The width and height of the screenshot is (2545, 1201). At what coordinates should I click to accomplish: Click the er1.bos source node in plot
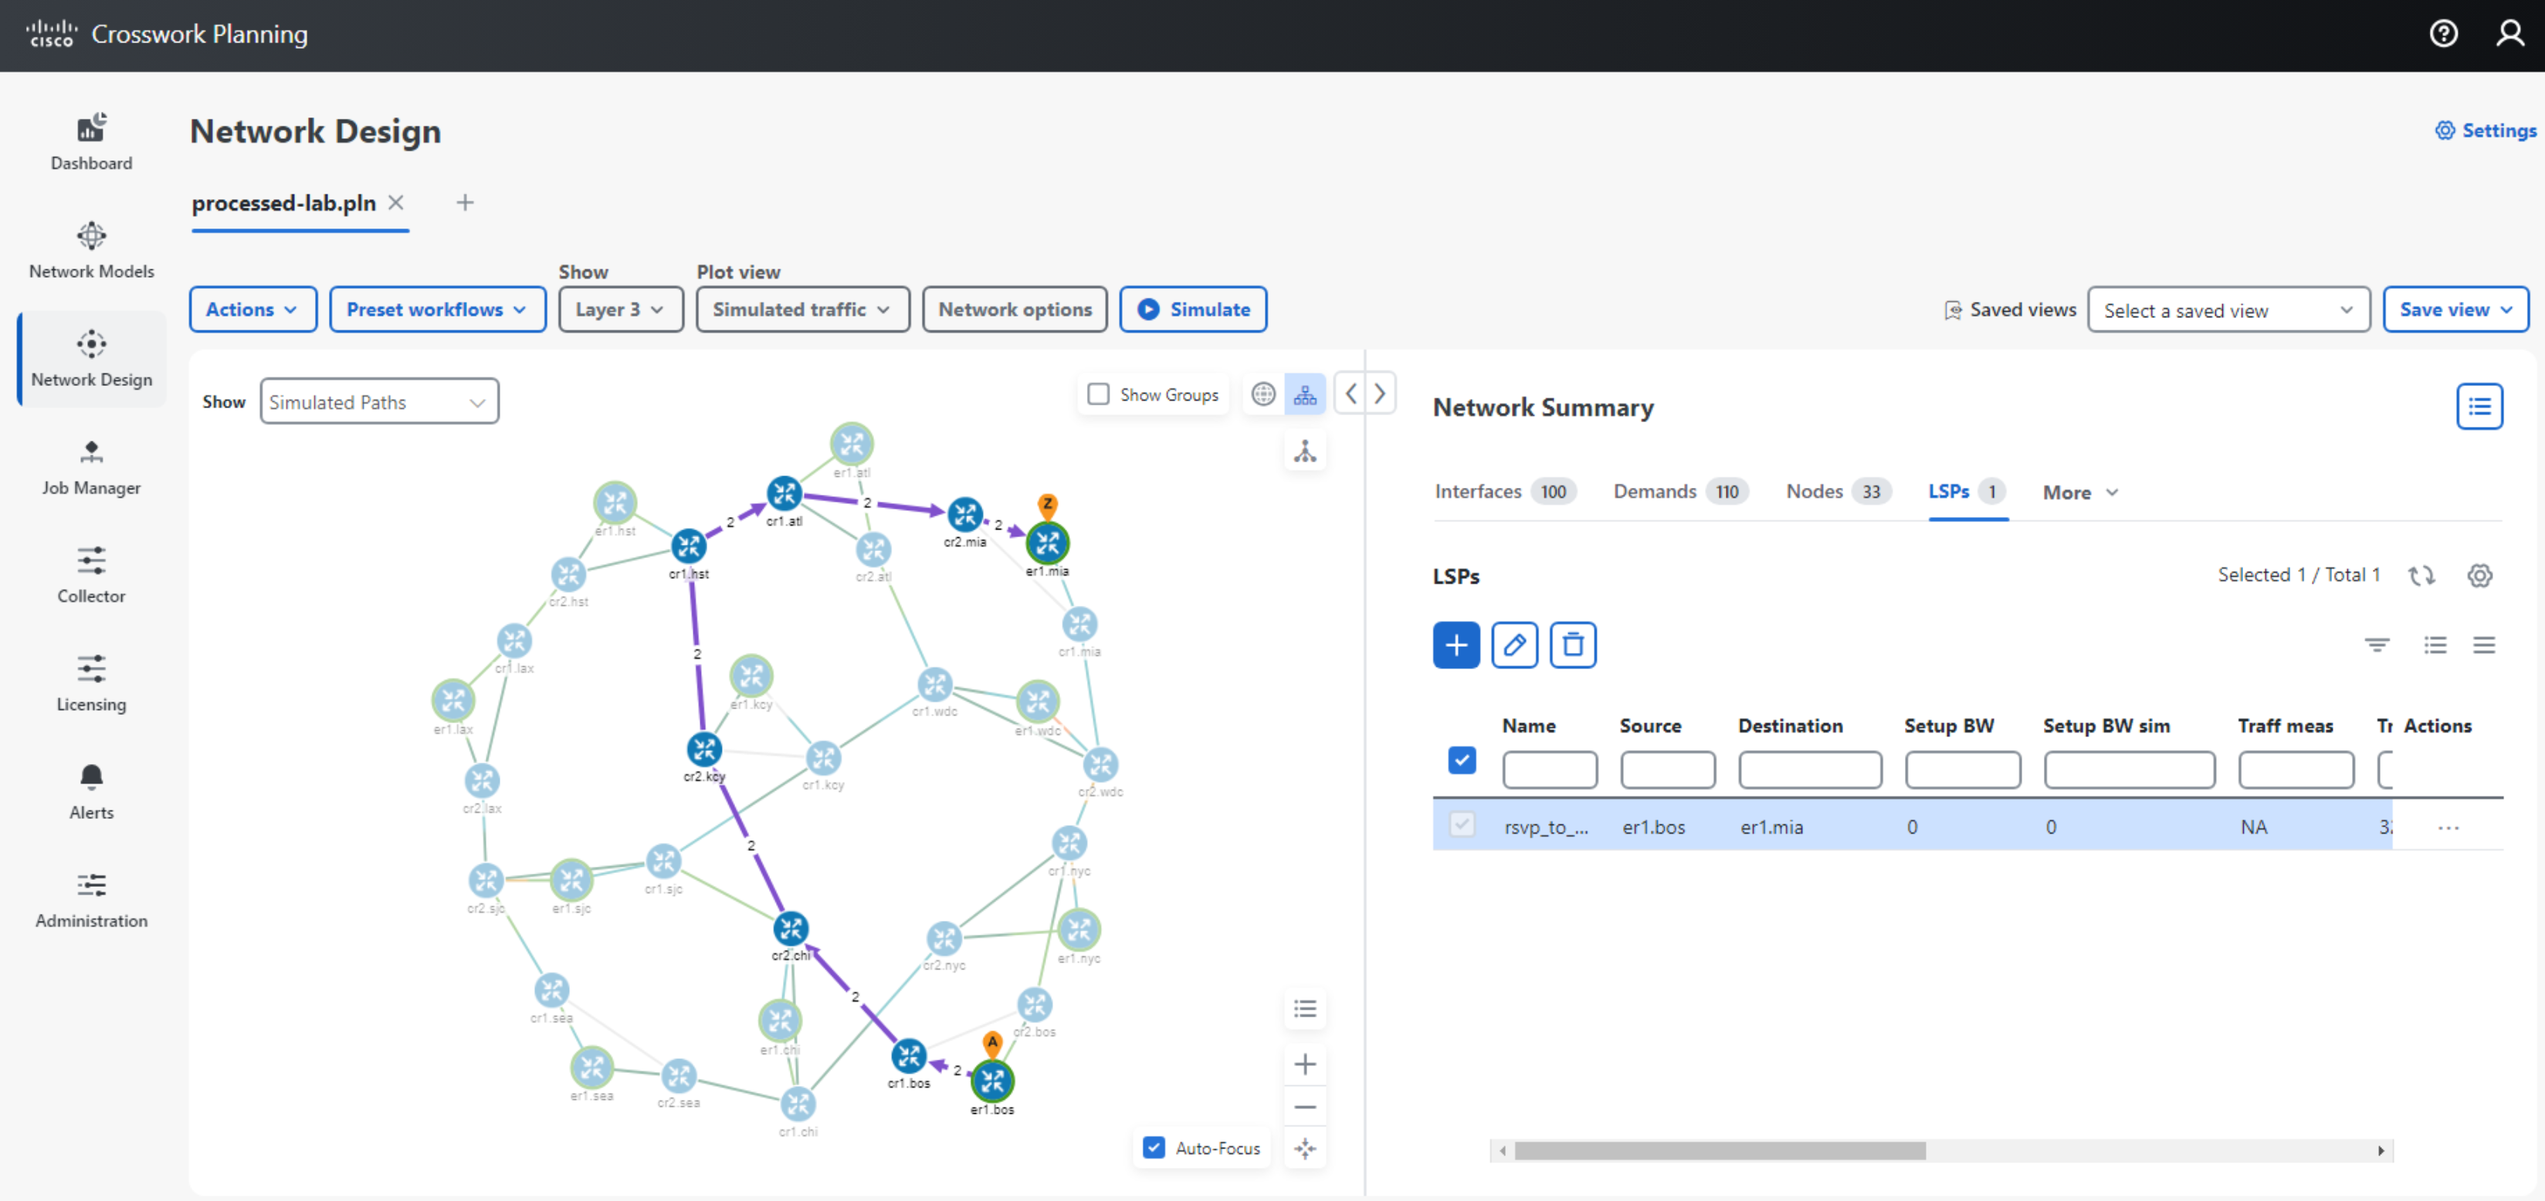[992, 1081]
